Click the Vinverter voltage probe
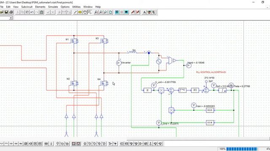 pyautogui.click(x=119, y=63)
